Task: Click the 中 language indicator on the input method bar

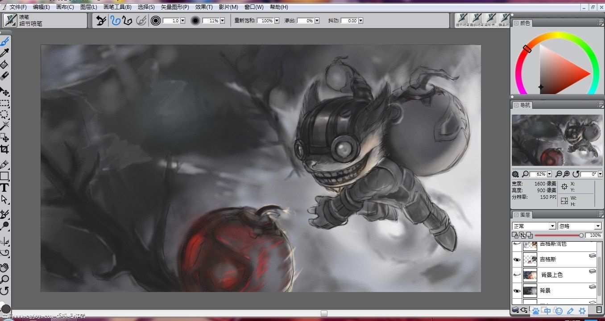Action: click(547, 311)
